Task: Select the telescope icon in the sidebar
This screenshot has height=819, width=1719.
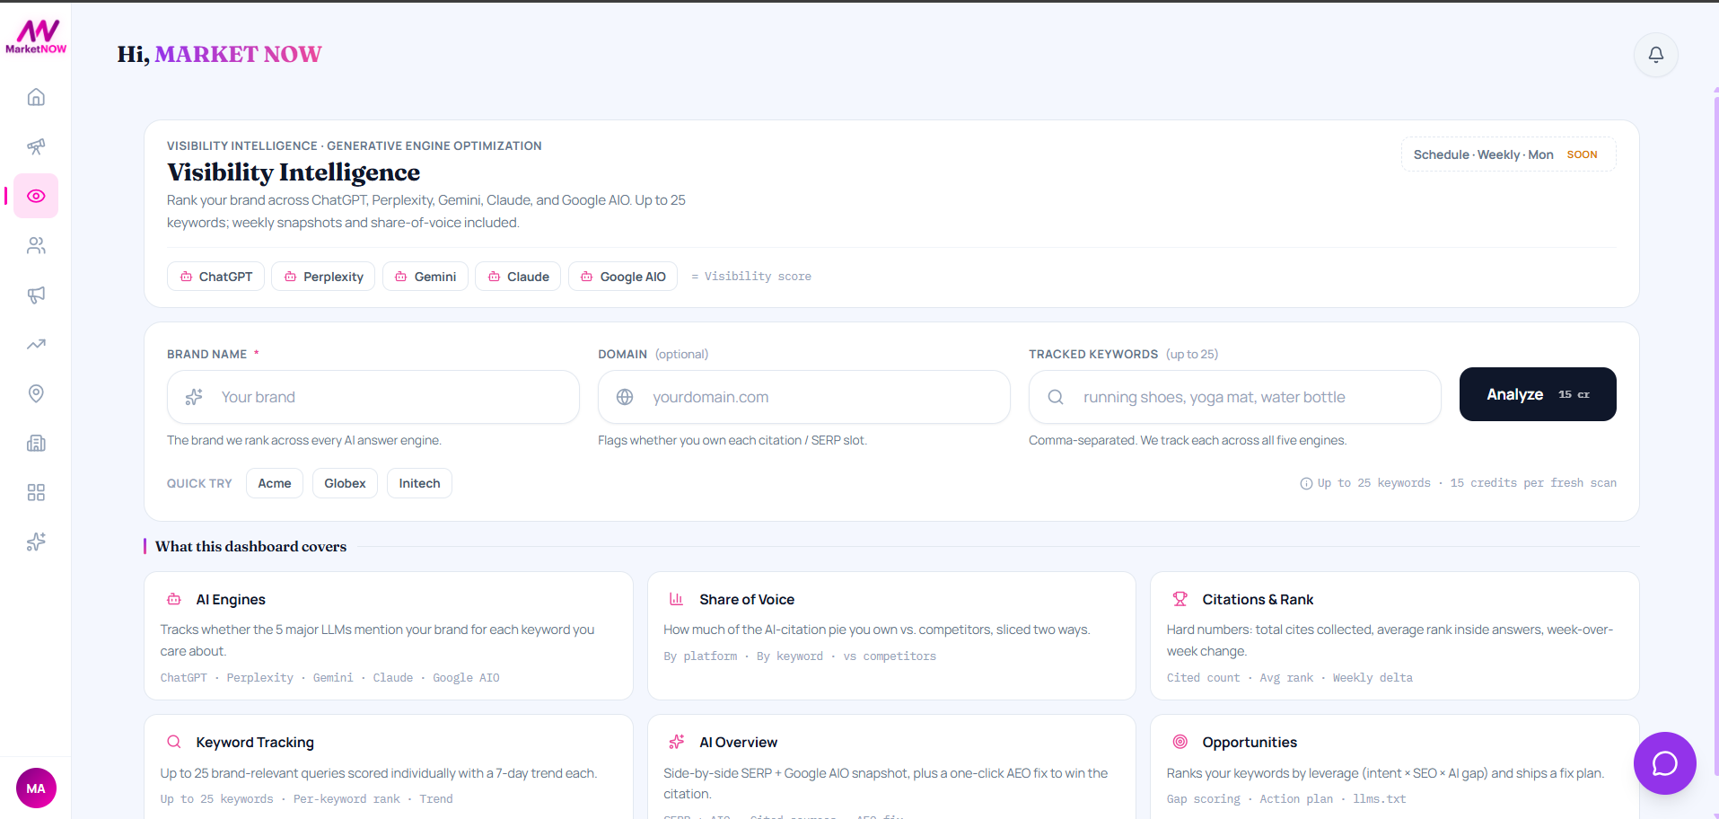Action: pos(36,146)
